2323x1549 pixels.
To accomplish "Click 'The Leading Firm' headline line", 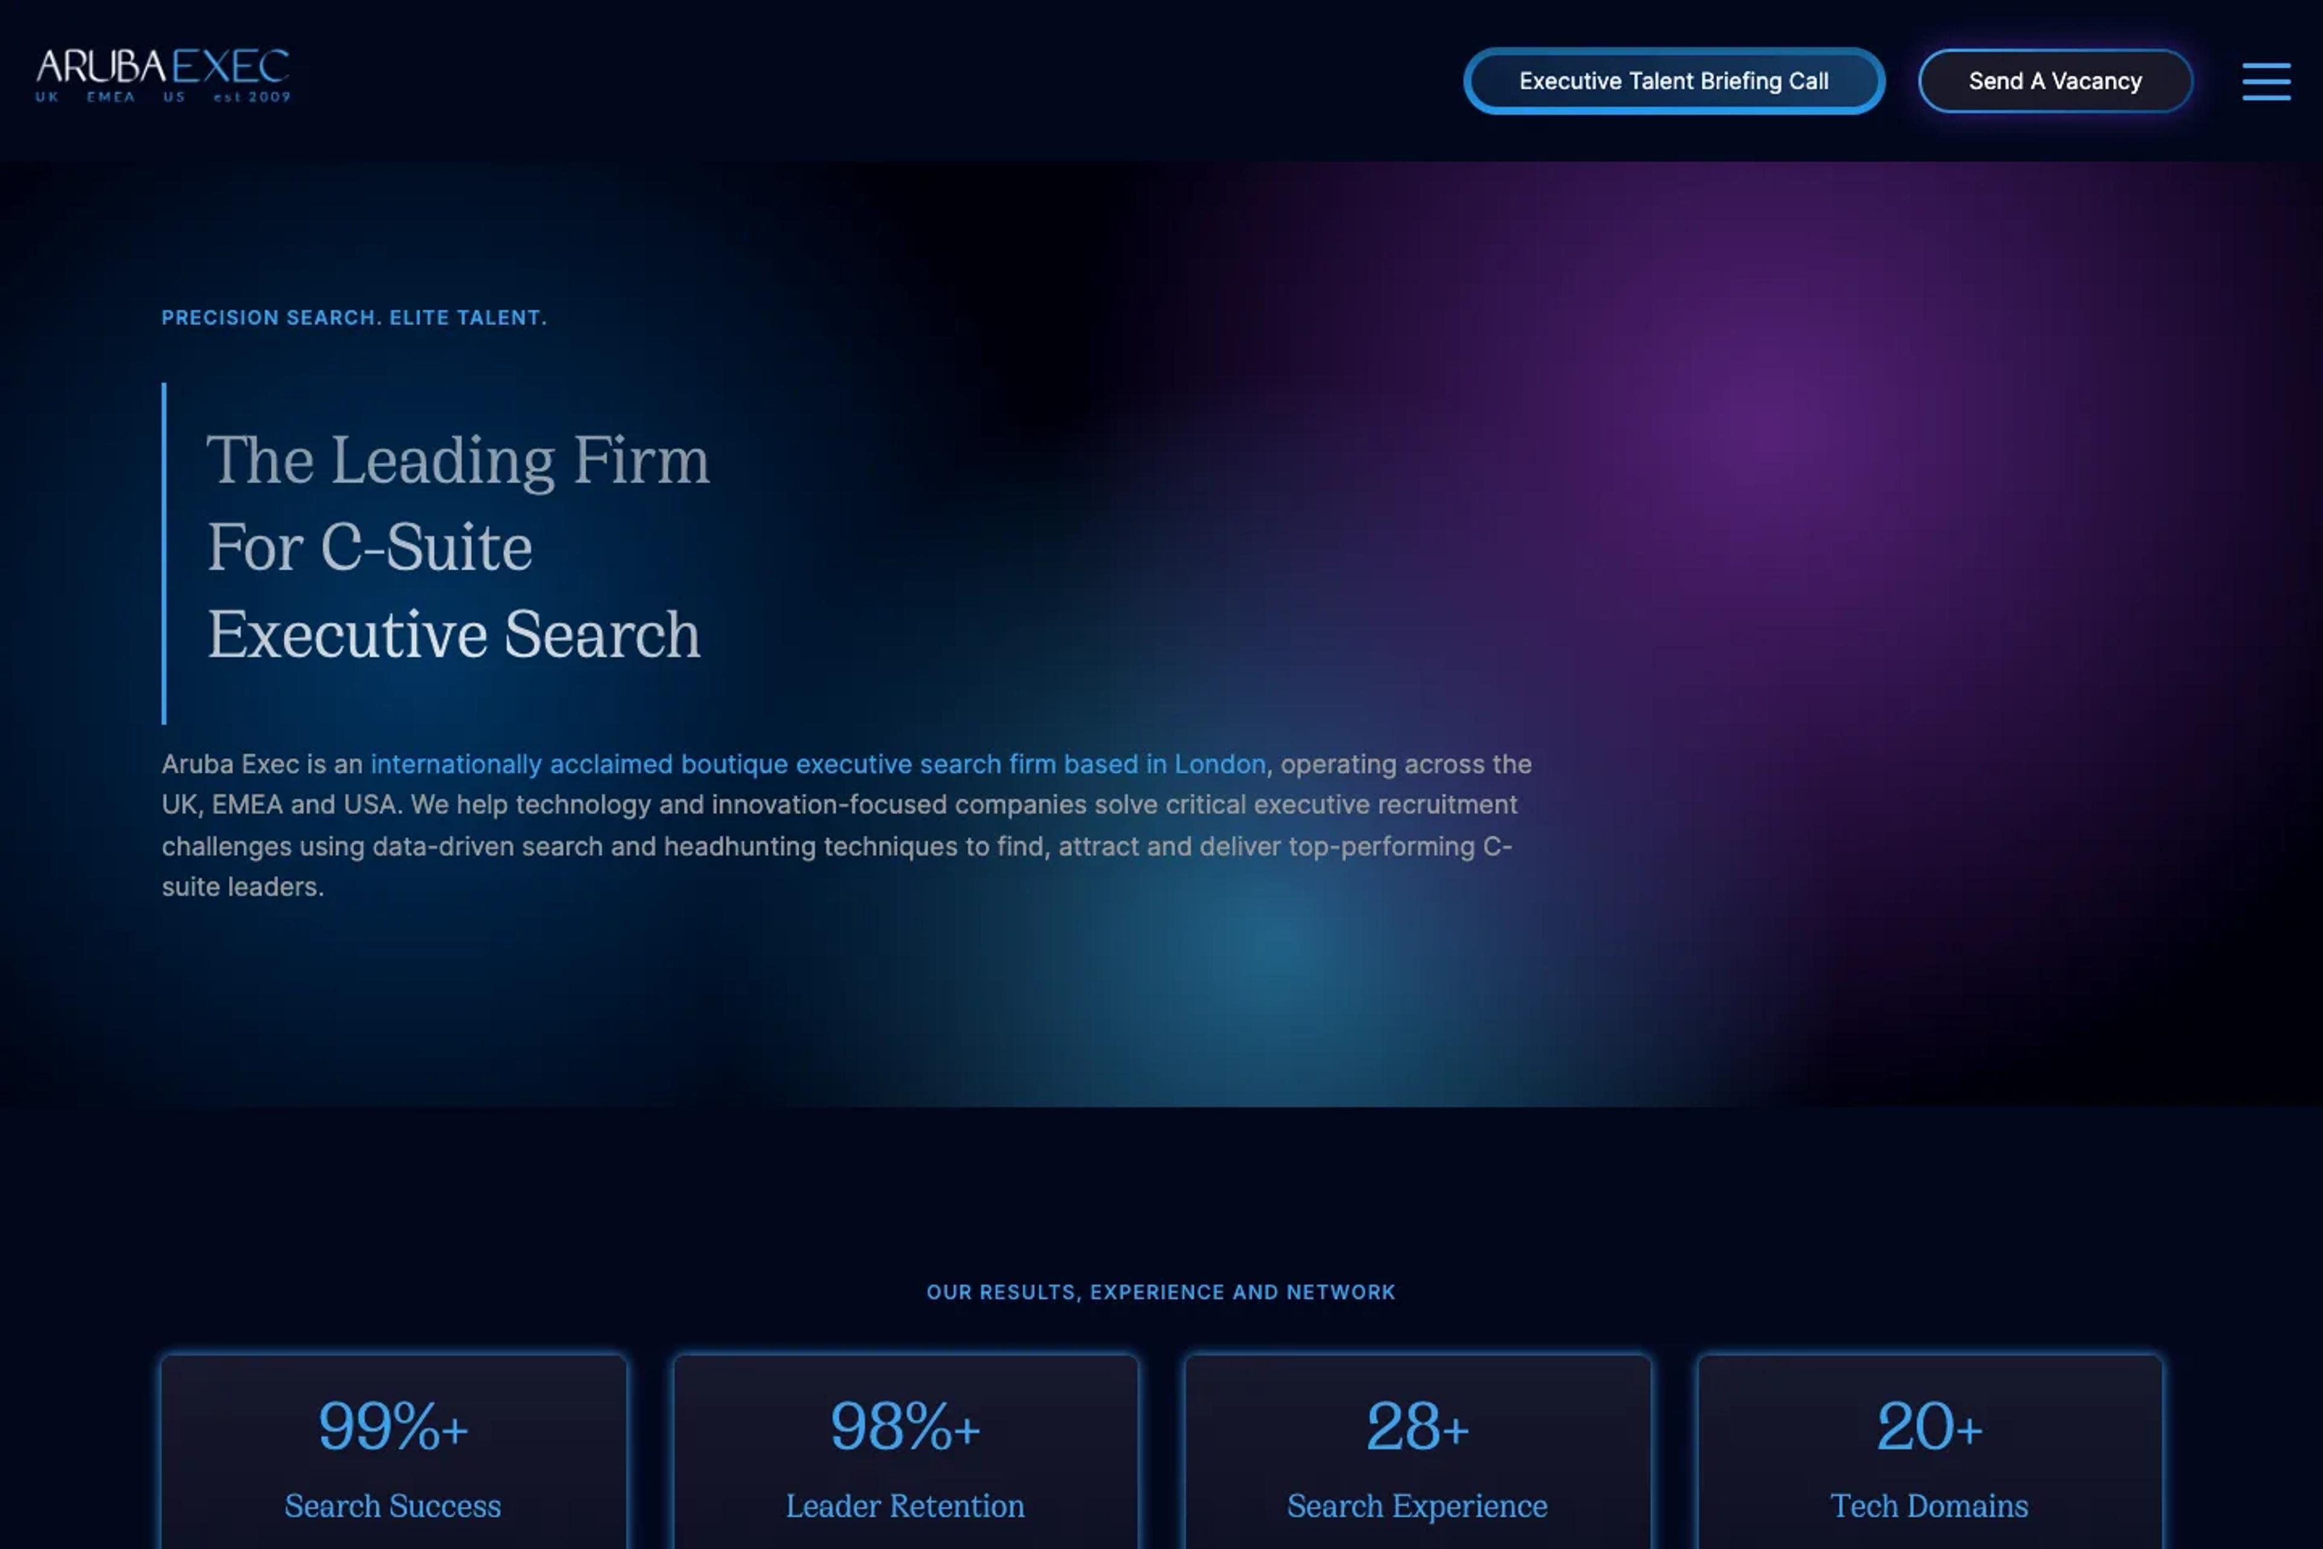I will pos(457,460).
